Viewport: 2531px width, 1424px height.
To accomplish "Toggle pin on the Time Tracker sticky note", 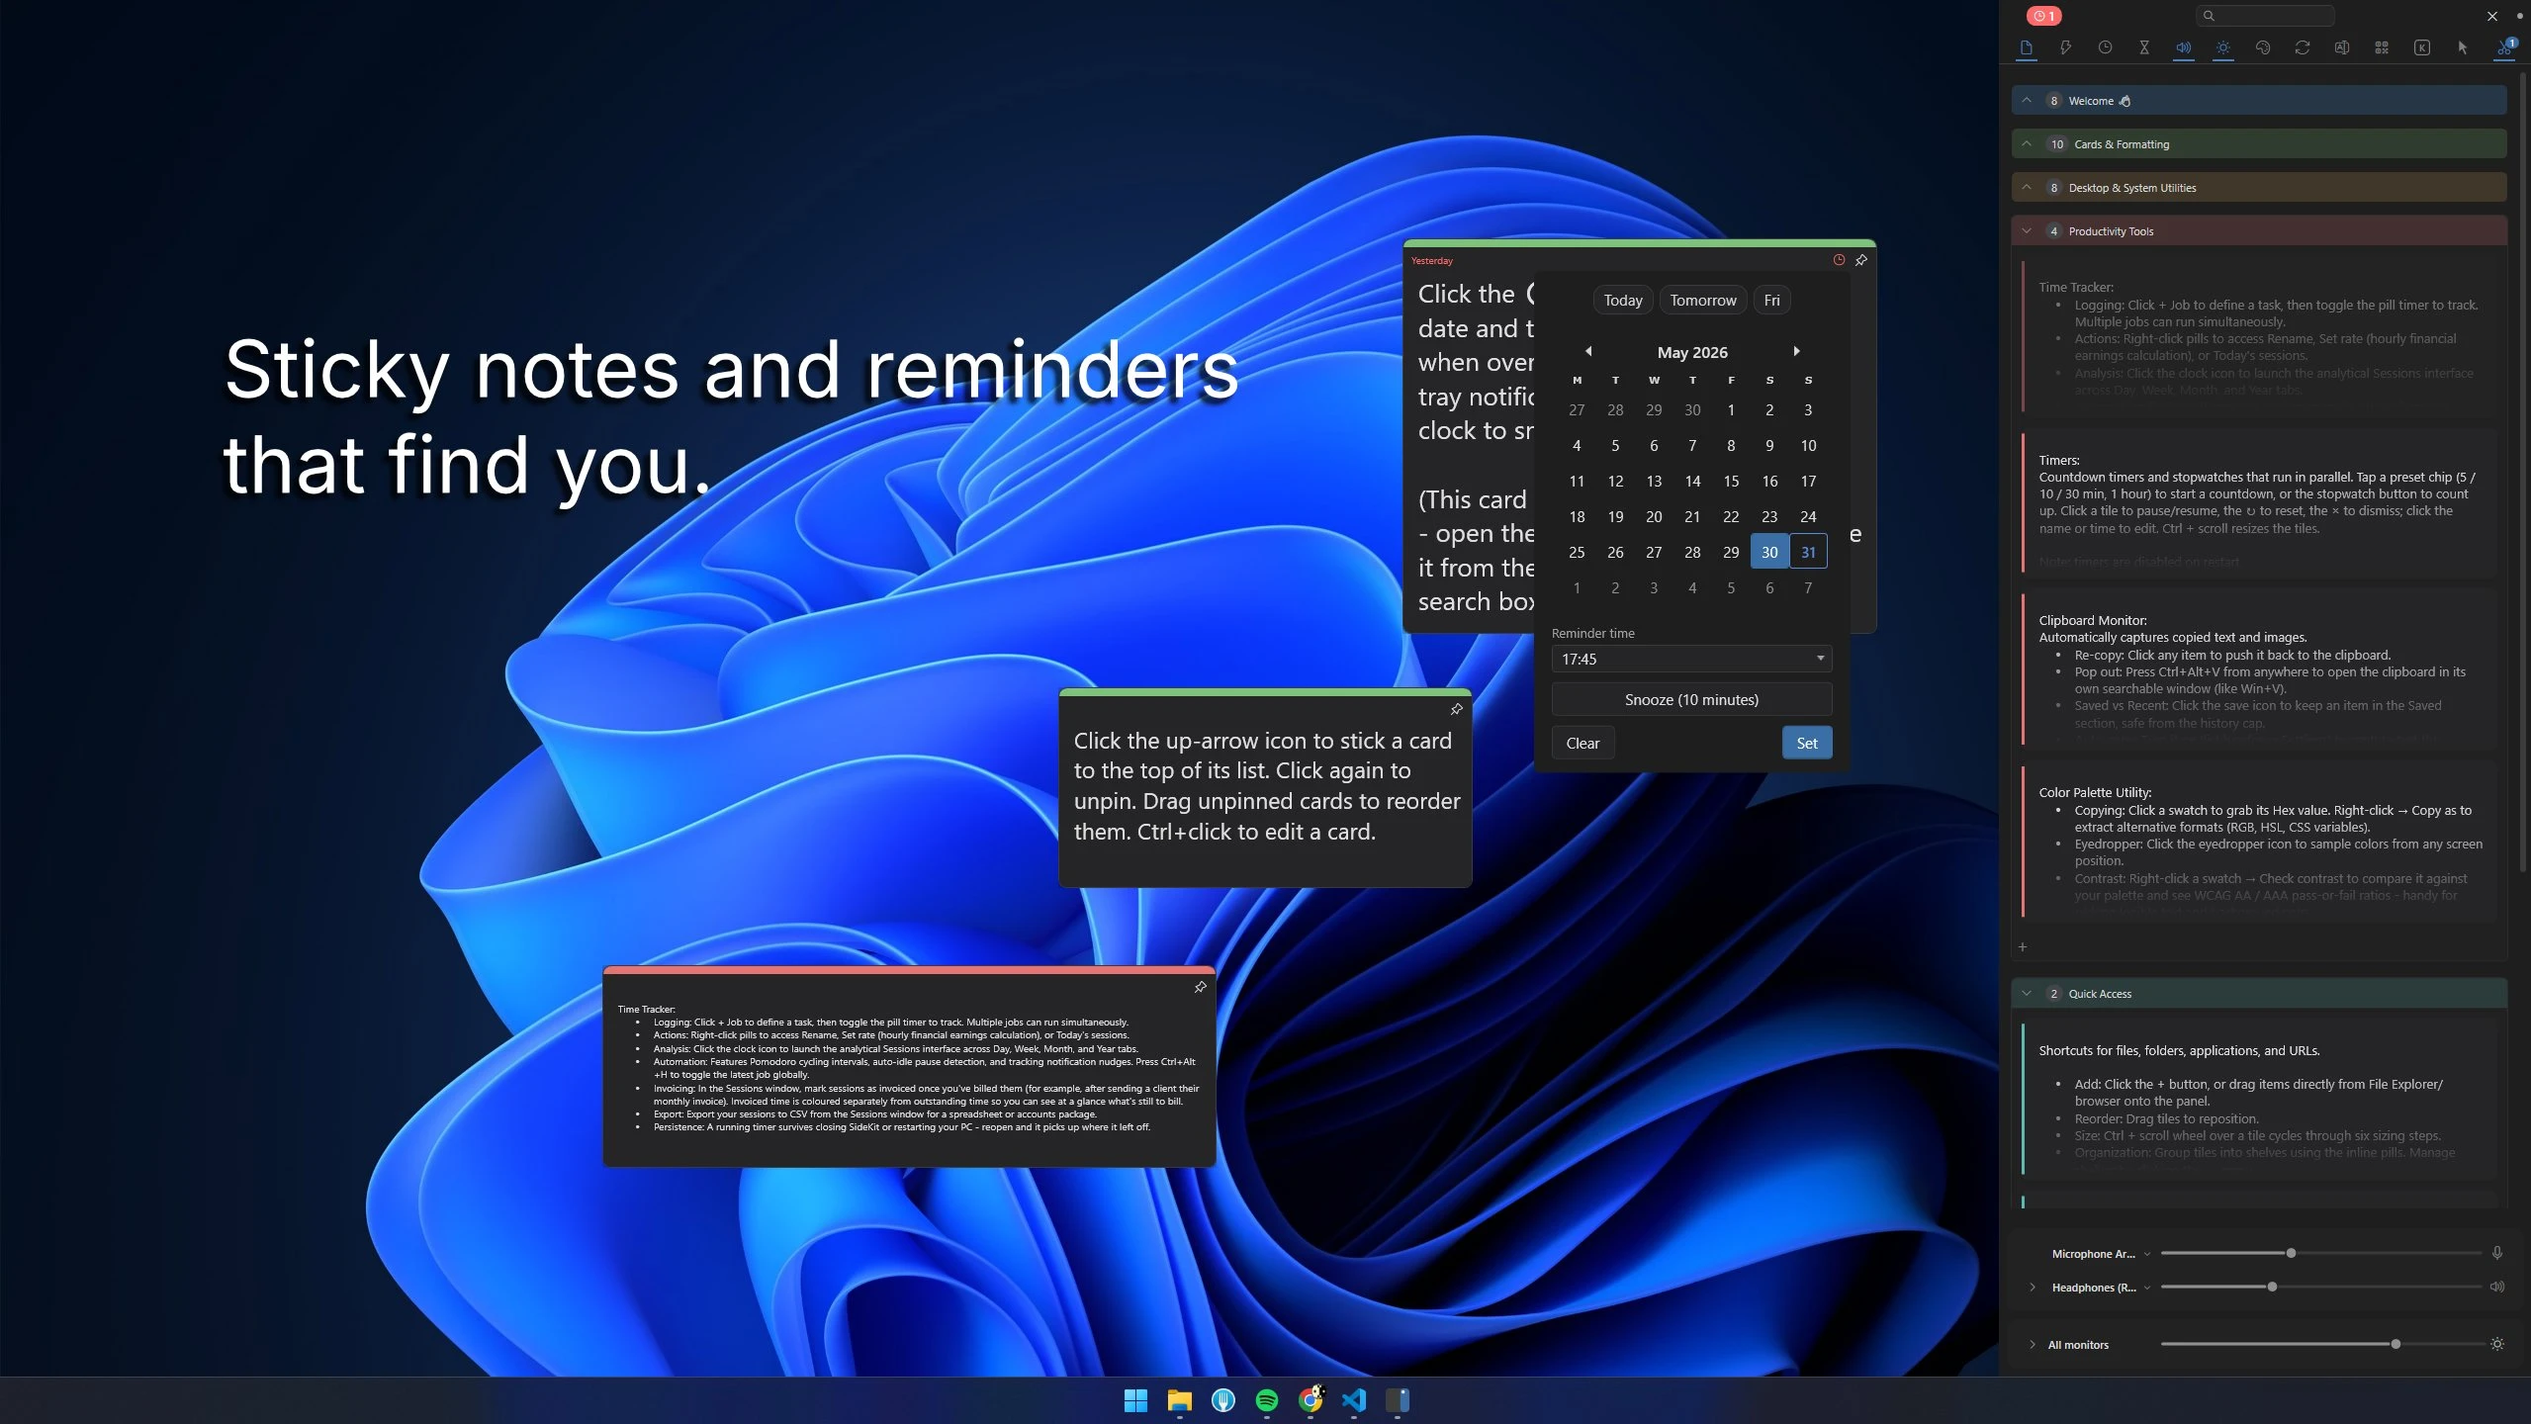I will coord(1200,987).
